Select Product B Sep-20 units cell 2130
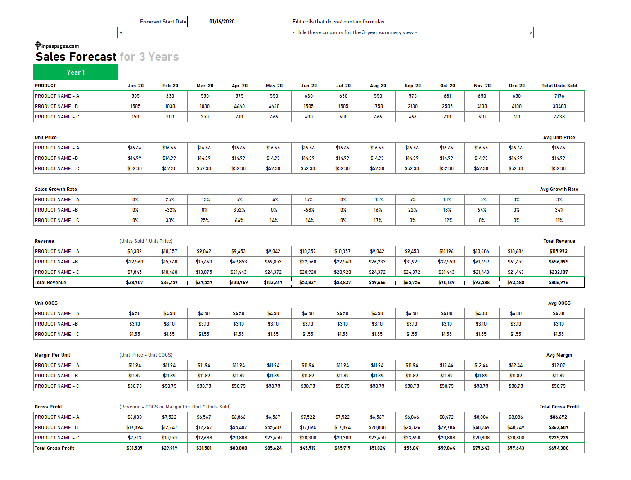 413,106
